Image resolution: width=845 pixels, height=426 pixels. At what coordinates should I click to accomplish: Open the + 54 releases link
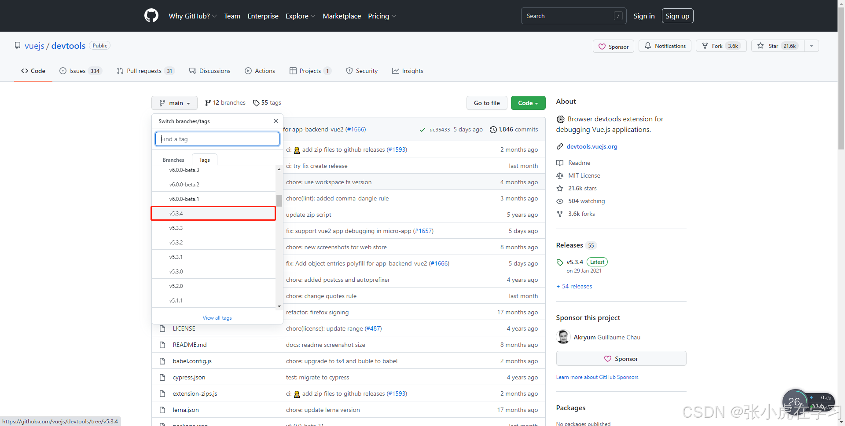click(574, 286)
